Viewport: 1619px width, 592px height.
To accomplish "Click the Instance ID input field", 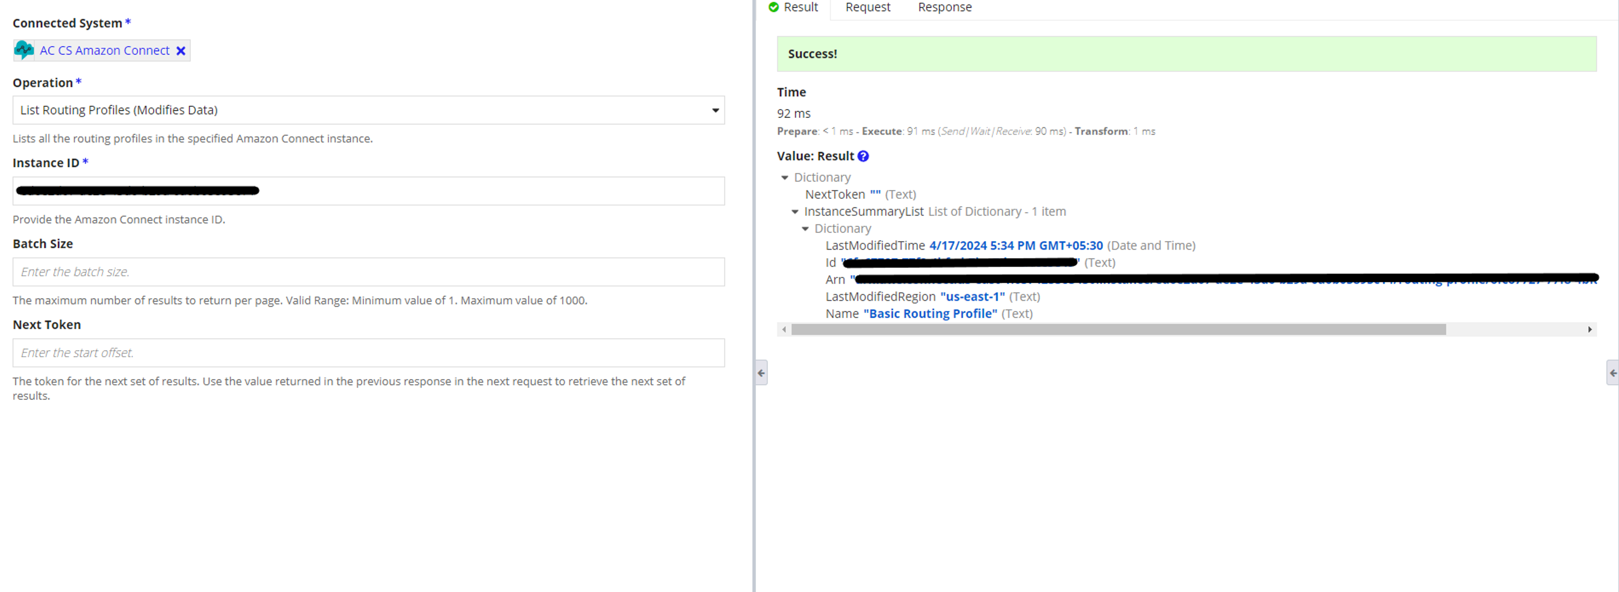I will point(368,191).
